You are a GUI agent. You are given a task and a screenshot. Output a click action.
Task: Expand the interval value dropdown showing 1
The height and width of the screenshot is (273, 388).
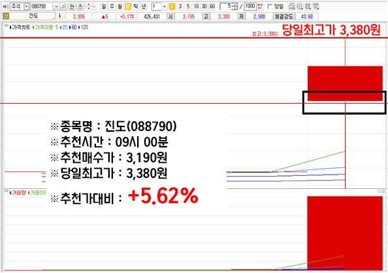165,7
